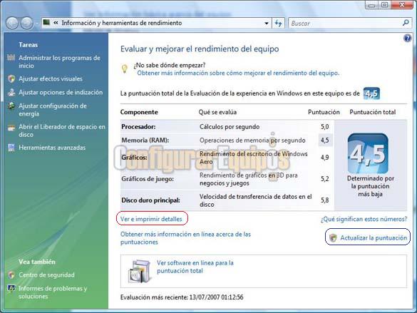The width and height of the screenshot is (417, 313).
Task: Click the double chevron in address bar
Action: [56, 23]
